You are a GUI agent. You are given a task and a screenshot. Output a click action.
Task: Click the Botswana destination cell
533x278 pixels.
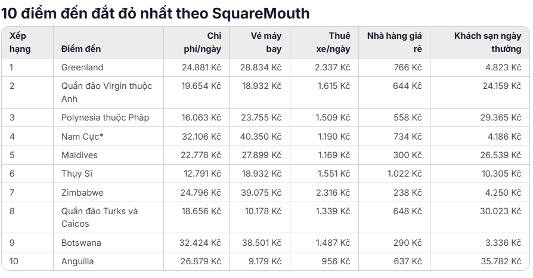(x=109, y=243)
